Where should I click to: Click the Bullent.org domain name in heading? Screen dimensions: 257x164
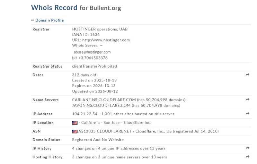click(105, 8)
